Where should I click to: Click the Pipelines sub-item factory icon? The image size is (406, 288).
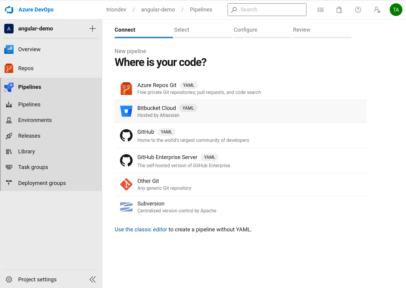point(9,105)
